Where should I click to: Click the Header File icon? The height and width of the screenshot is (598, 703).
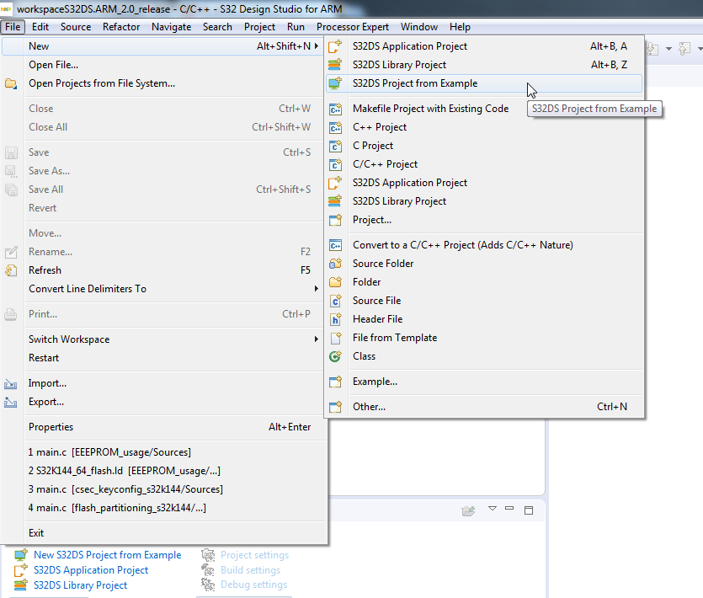tap(335, 319)
